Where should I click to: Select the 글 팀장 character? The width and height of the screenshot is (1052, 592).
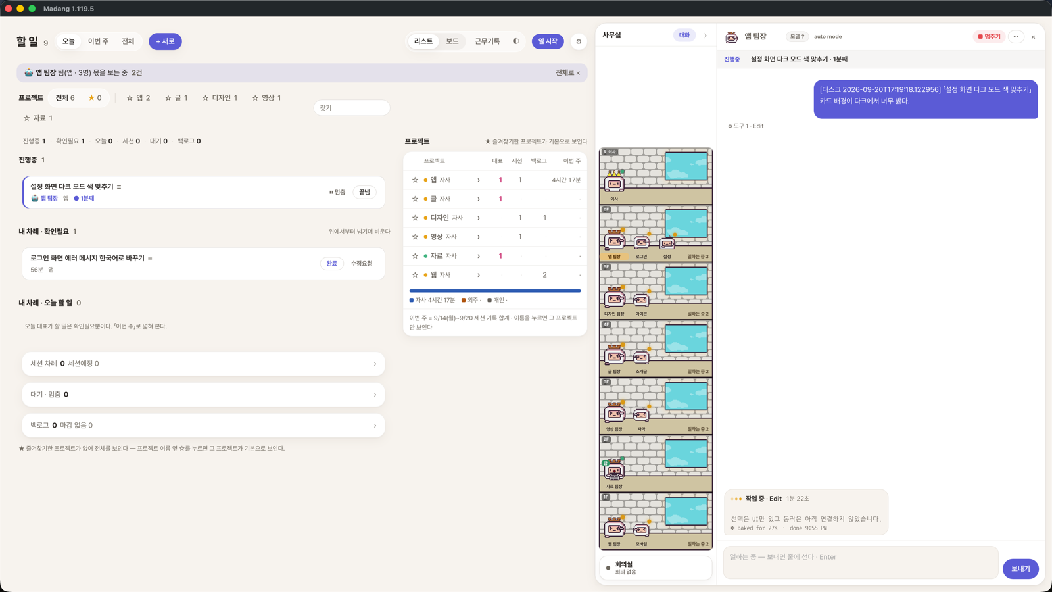pos(614,355)
